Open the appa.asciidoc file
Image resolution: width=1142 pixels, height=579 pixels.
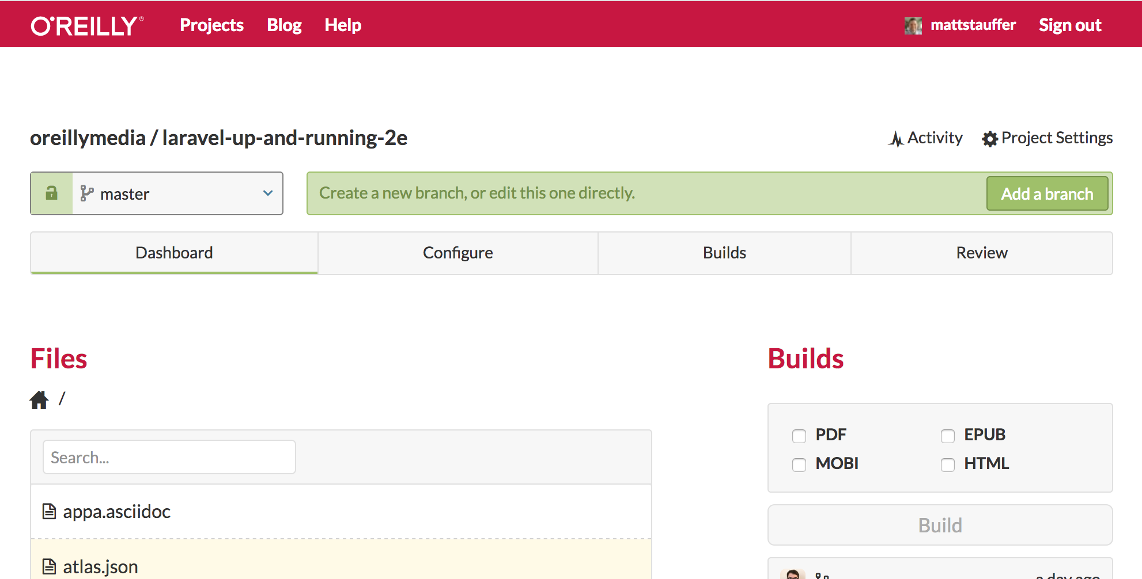[116, 512]
